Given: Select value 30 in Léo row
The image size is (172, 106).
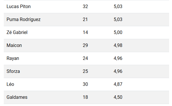Looking at the screenshot, I should [85, 84].
